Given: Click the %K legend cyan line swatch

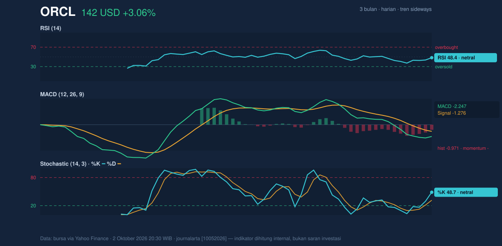Looking at the screenshot, I should pyautogui.click(x=104, y=164).
